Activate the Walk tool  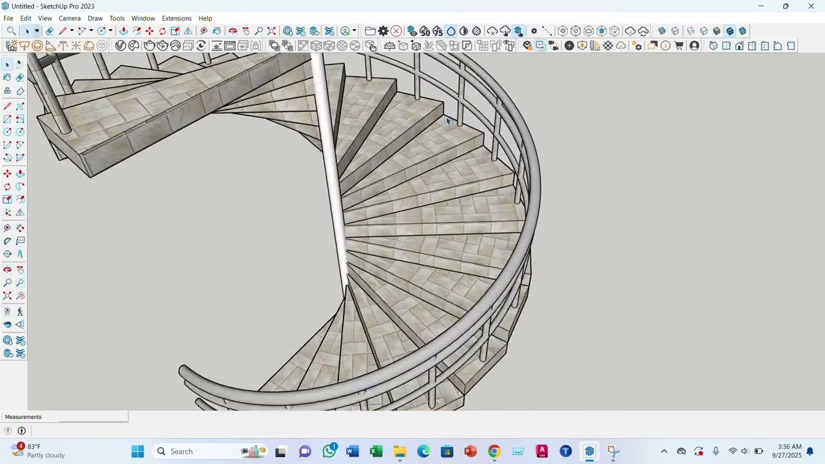click(20, 311)
